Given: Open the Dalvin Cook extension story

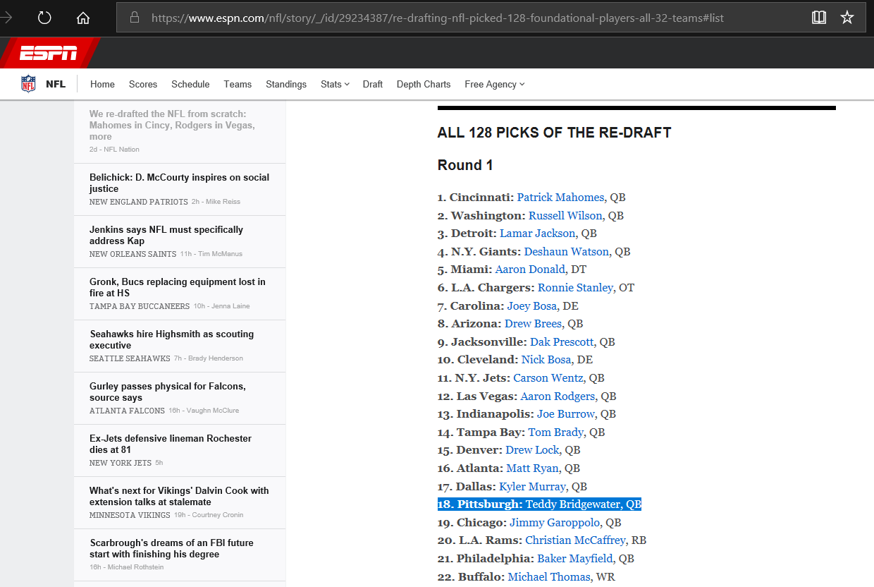Looking at the screenshot, I should (179, 496).
